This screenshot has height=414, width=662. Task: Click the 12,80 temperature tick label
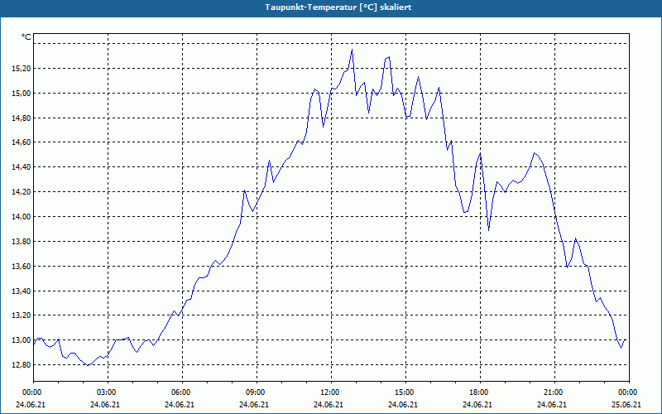click(22, 365)
